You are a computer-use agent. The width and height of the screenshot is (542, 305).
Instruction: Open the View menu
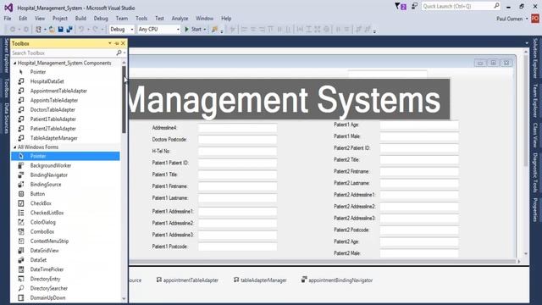click(40, 19)
